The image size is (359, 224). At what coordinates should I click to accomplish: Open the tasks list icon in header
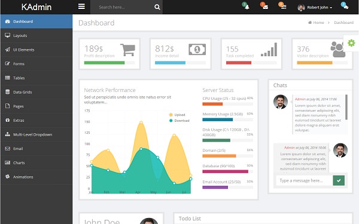pos(284,7)
